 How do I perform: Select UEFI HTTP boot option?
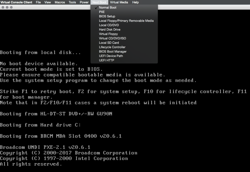(x=124, y=60)
